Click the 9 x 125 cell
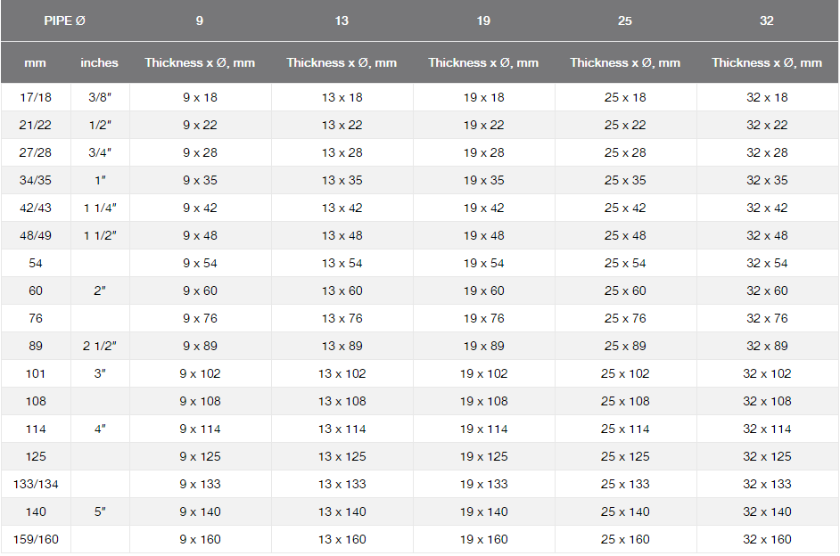 200,456
